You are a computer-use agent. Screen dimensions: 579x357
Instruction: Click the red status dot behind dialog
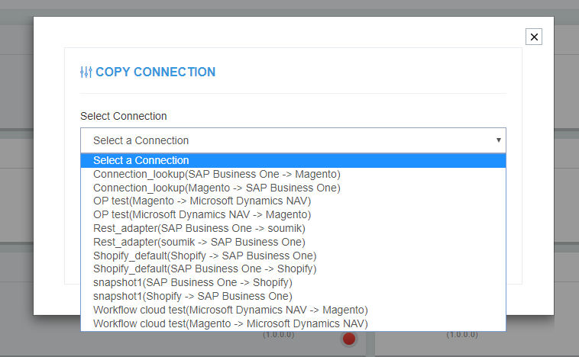click(349, 339)
